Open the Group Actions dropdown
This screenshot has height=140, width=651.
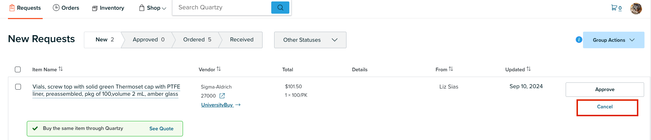(x=613, y=40)
